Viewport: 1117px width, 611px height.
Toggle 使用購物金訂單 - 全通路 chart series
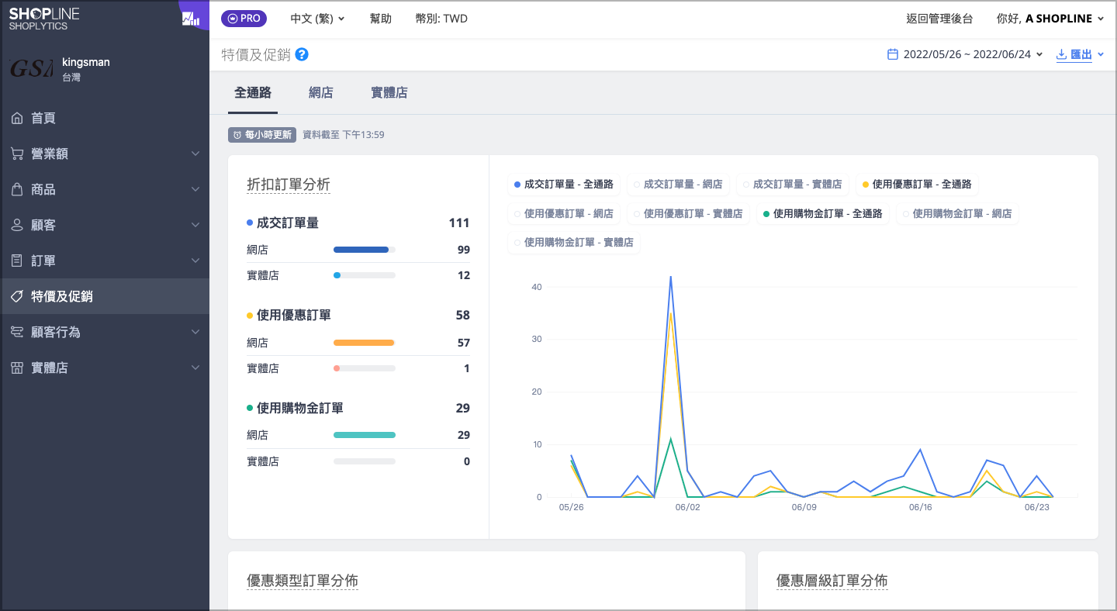823,213
